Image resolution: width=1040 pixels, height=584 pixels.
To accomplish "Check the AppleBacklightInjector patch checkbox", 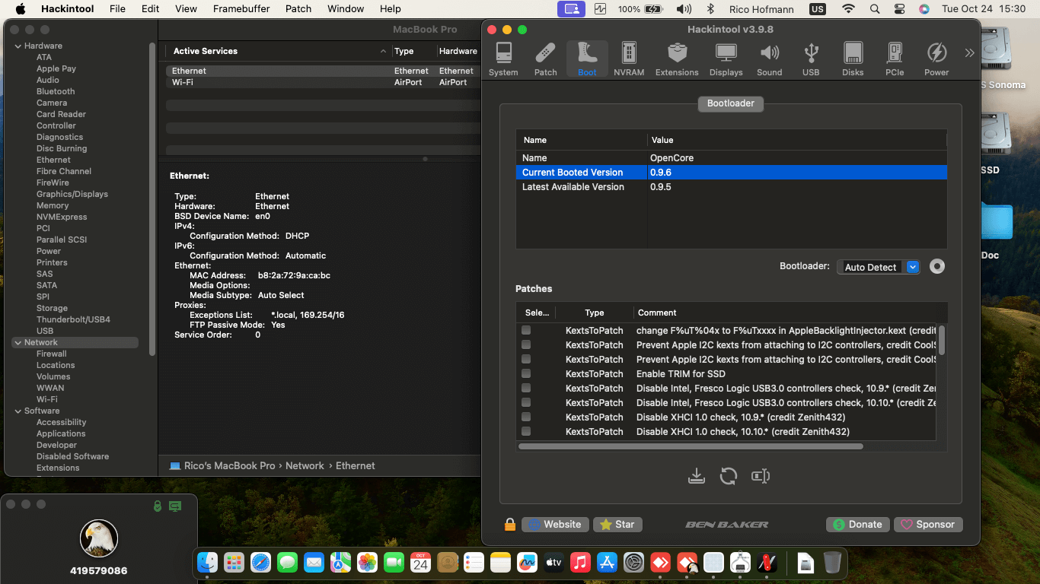I will [526, 331].
